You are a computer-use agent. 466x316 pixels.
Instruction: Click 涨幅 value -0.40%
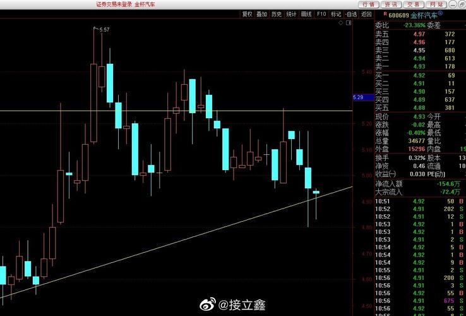(416, 133)
